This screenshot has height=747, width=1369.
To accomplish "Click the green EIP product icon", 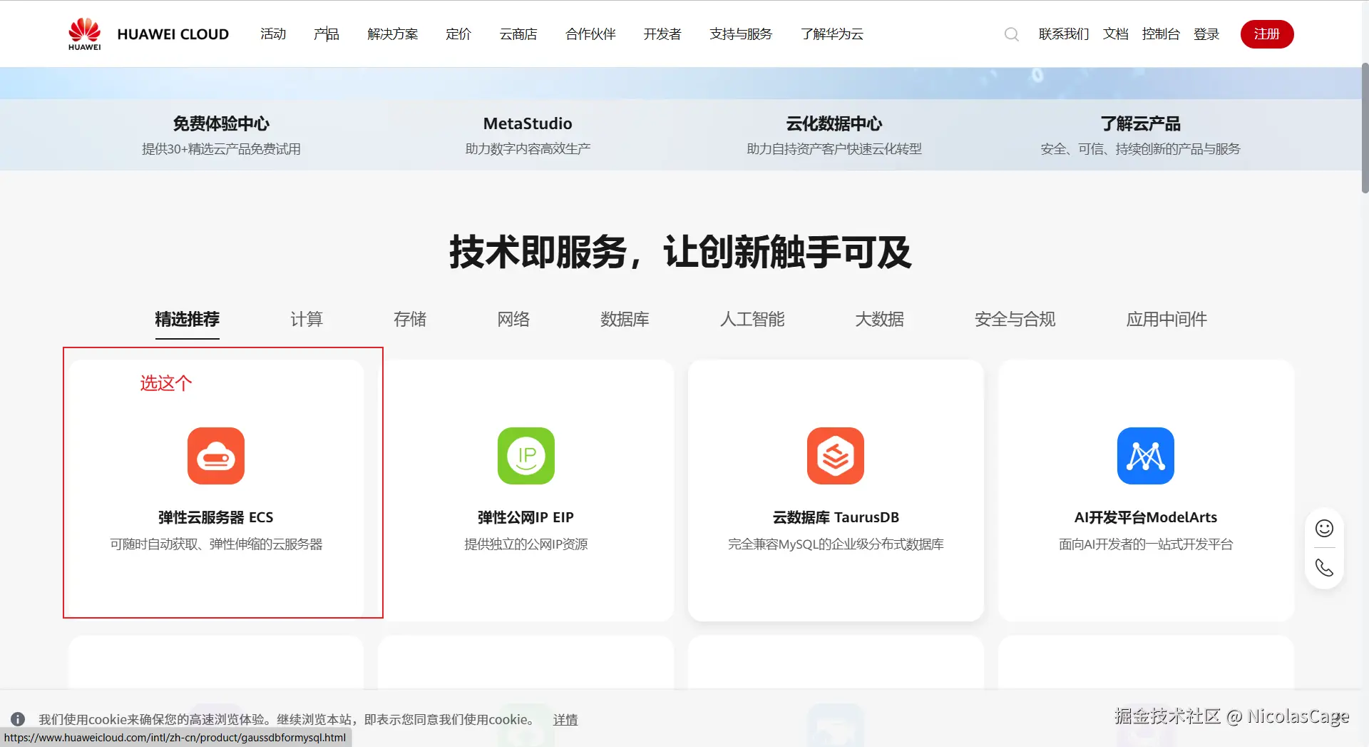I will [x=526, y=456].
